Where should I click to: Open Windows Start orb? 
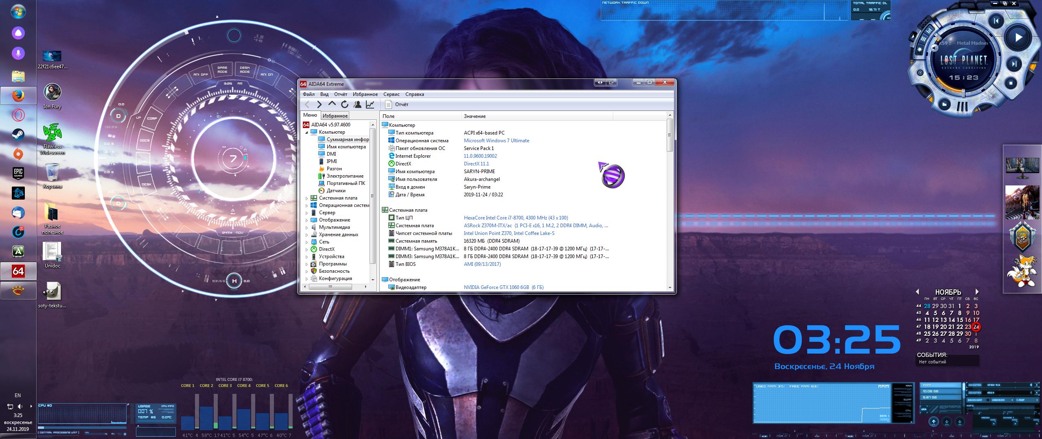coord(18,11)
